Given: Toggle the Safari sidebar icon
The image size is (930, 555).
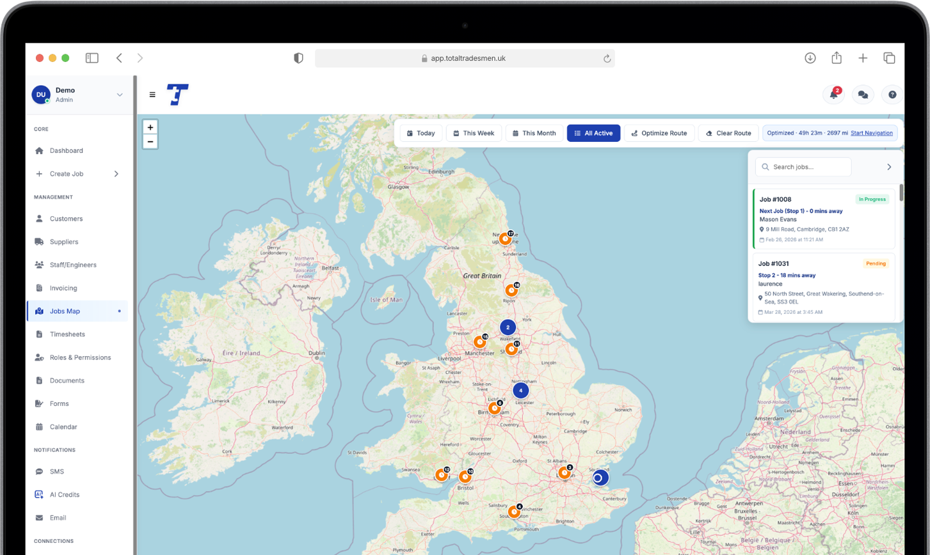Looking at the screenshot, I should 92,58.
